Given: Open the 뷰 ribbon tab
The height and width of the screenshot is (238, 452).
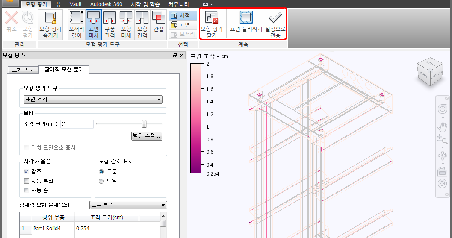Looking at the screenshot, I should tap(59, 4).
